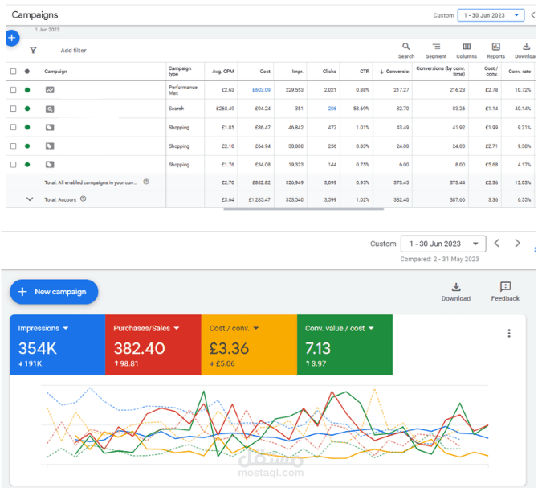Open the Segment tool
This screenshot has height=488, width=542.
[x=436, y=51]
